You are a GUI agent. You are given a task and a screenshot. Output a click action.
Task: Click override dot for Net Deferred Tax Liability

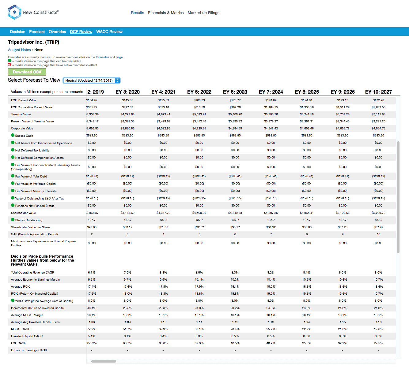tap(13, 150)
